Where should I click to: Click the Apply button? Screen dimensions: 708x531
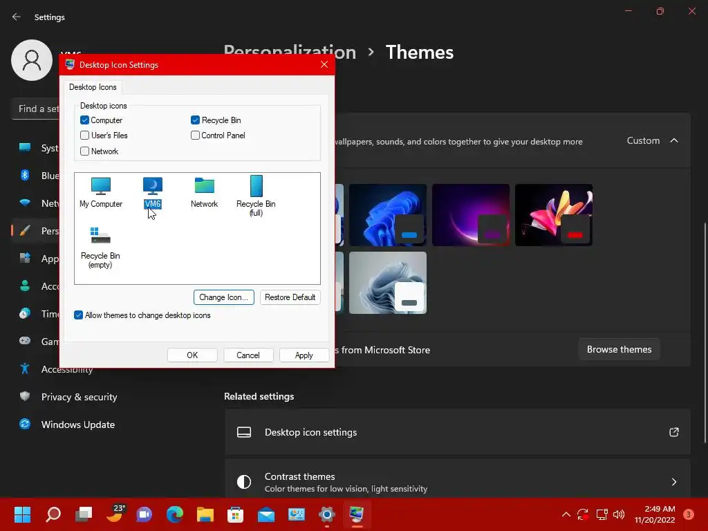pyautogui.click(x=304, y=355)
